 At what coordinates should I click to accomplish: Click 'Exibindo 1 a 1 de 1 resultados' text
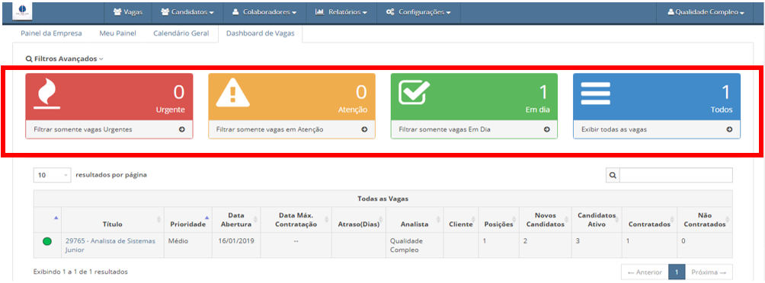coord(81,272)
